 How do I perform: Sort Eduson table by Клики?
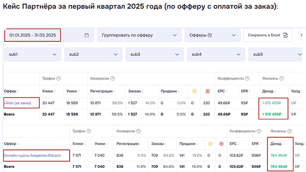pyautogui.click(x=79, y=144)
